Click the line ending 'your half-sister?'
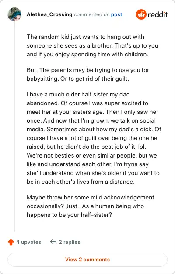The height and width of the screenshot is (274, 175). (x=69, y=215)
